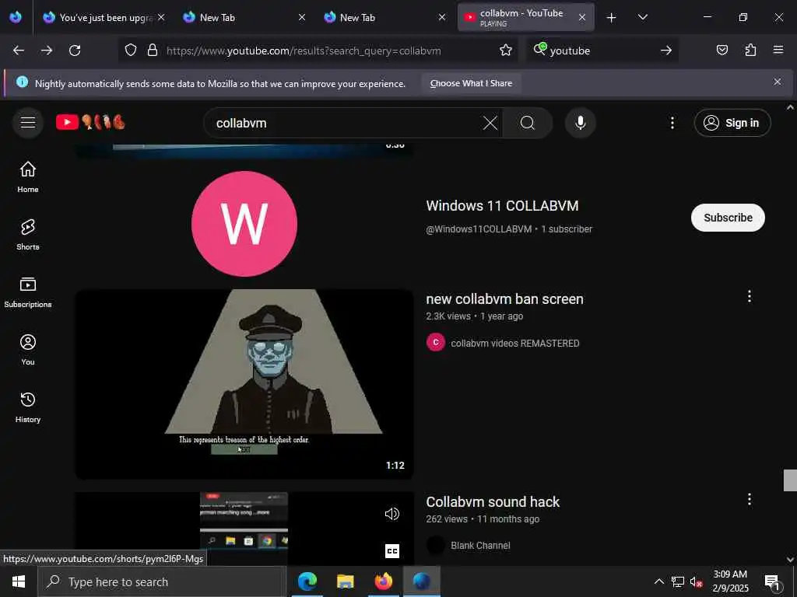Screen dimensions: 797x597
Task: Click the taskbar Type here to search box
Action: click(162, 581)
